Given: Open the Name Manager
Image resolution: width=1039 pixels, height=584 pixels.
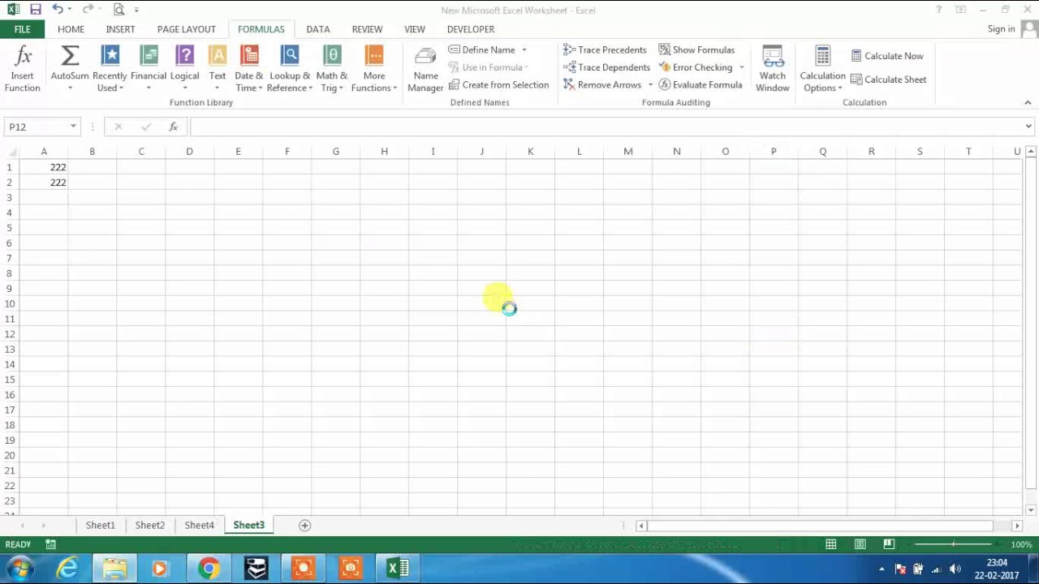Looking at the screenshot, I should [425, 69].
